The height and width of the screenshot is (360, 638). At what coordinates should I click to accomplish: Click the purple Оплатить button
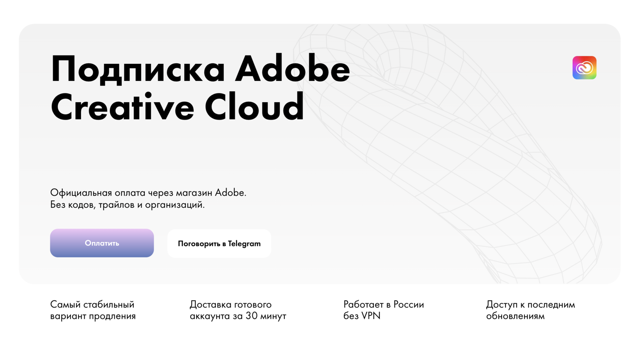pyautogui.click(x=102, y=243)
